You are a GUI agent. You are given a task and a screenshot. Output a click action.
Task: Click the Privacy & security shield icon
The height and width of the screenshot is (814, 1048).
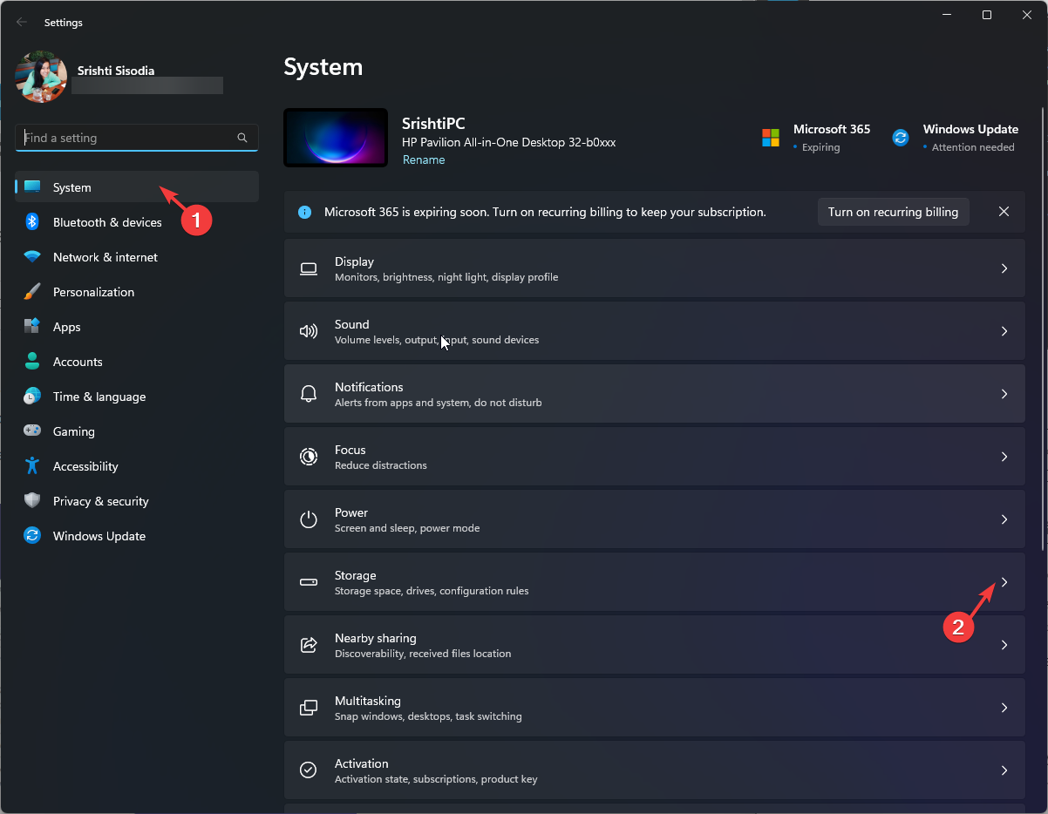tap(32, 501)
